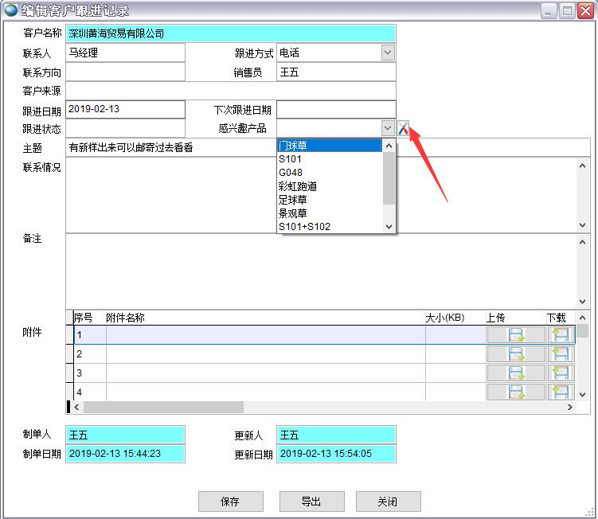This screenshot has width=598, height=519.
Task: Click the 保存 button
Action: pos(231,501)
